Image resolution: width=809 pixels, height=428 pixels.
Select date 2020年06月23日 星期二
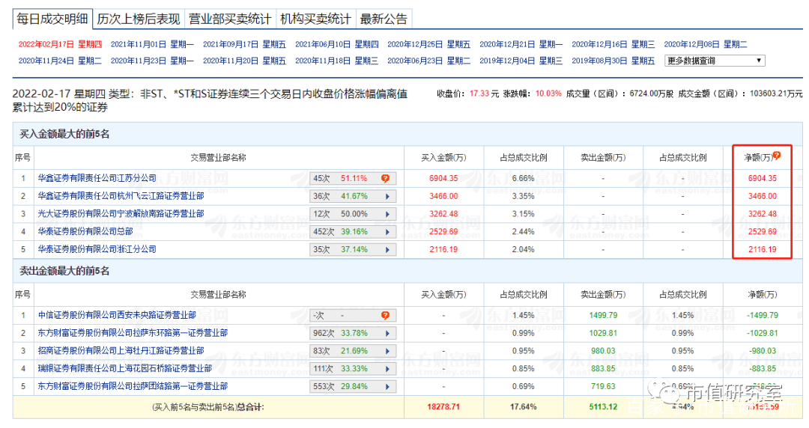(x=429, y=61)
